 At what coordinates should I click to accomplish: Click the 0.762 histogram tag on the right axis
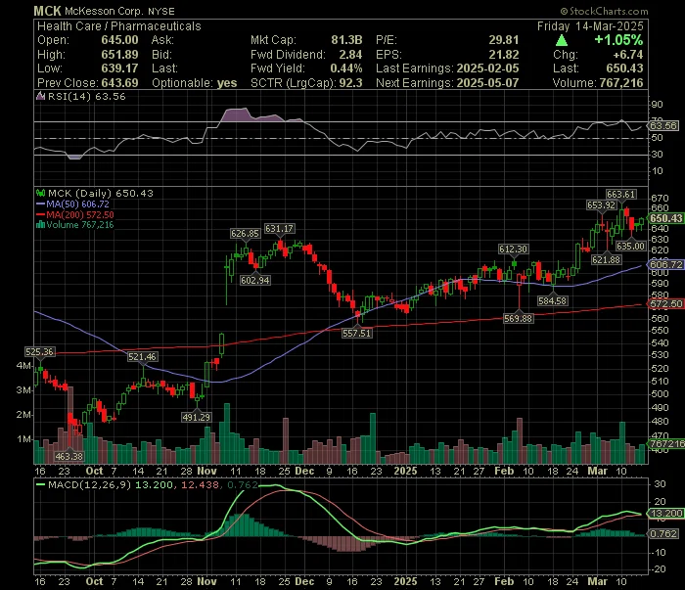(x=663, y=533)
